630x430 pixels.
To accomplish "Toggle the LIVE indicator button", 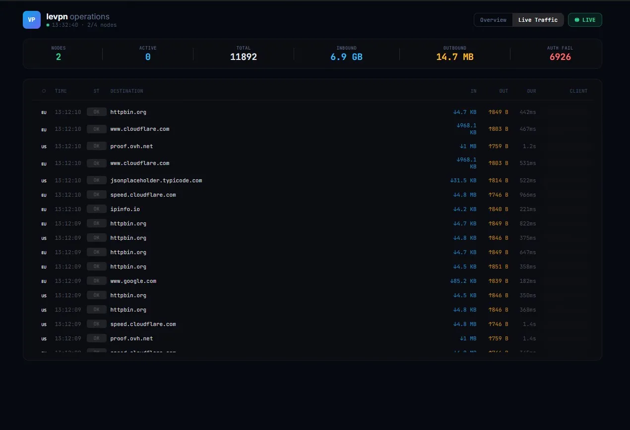I will pyautogui.click(x=585, y=20).
